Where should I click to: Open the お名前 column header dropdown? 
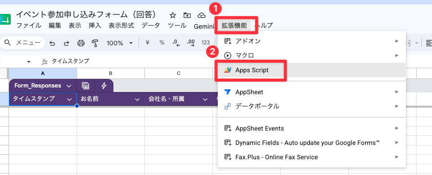[x=137, y=99]
